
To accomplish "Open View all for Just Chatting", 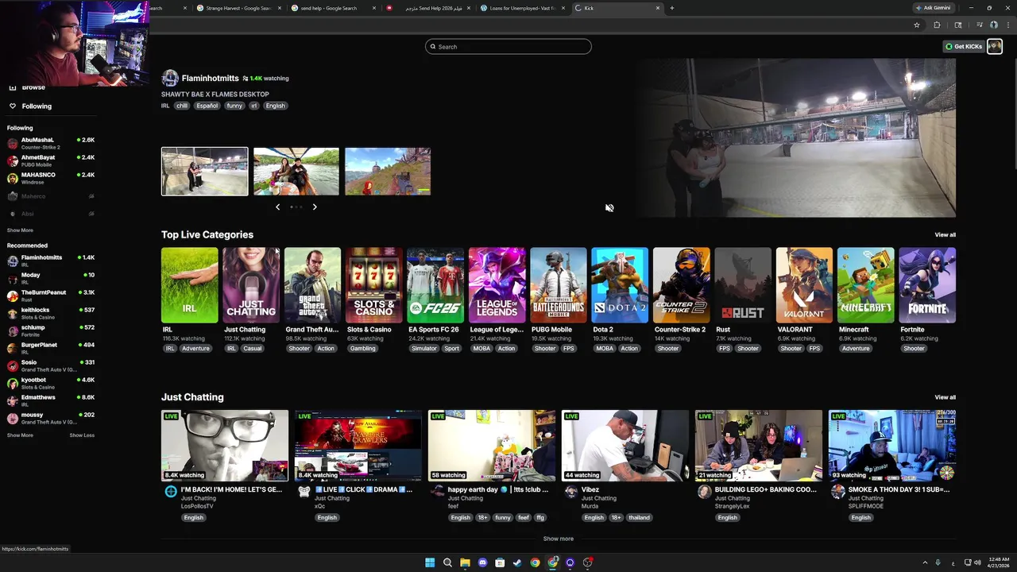I will click(945, 397).
